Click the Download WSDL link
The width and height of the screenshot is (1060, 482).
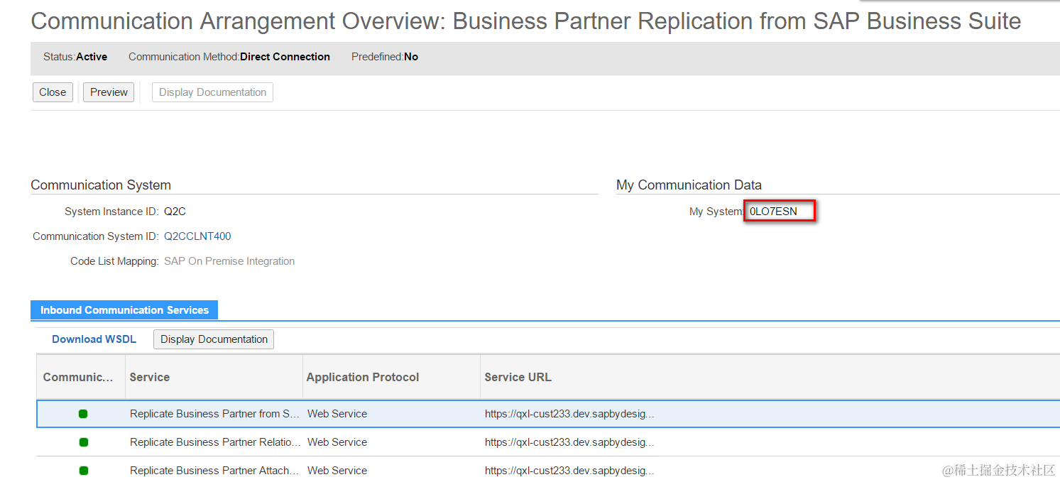click(x=94, y=339)
